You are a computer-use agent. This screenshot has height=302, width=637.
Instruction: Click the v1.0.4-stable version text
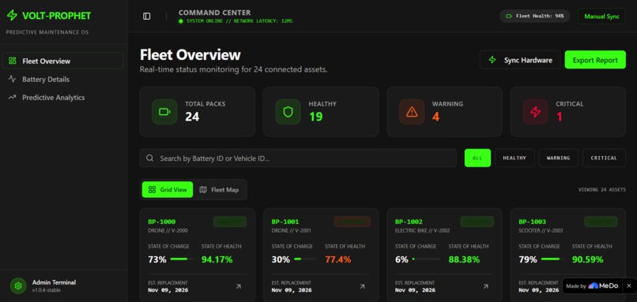click(47, 290)
